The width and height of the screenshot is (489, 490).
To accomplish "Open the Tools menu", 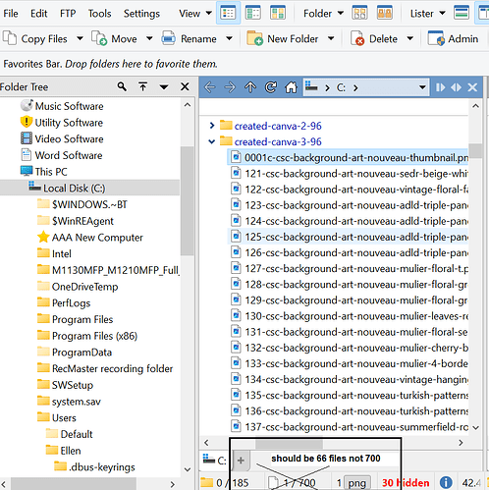I will (x=99, y=14).
